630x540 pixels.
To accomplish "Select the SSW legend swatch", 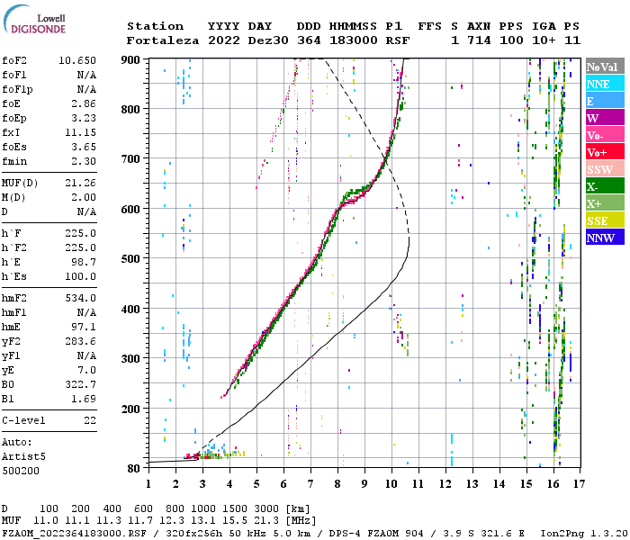I will pyautogui.click(x=605, y=169).
